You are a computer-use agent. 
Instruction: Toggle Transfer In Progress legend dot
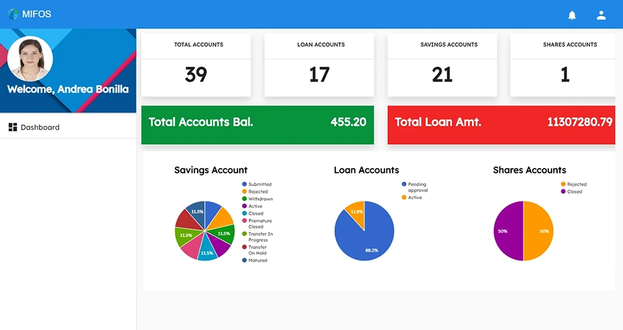[244, 234]
